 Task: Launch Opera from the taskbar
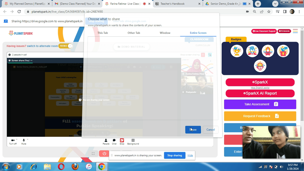(x=61, y=167)
